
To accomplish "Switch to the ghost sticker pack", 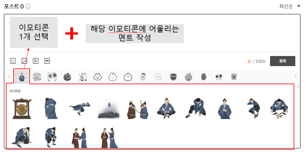I will pos(158,77).
